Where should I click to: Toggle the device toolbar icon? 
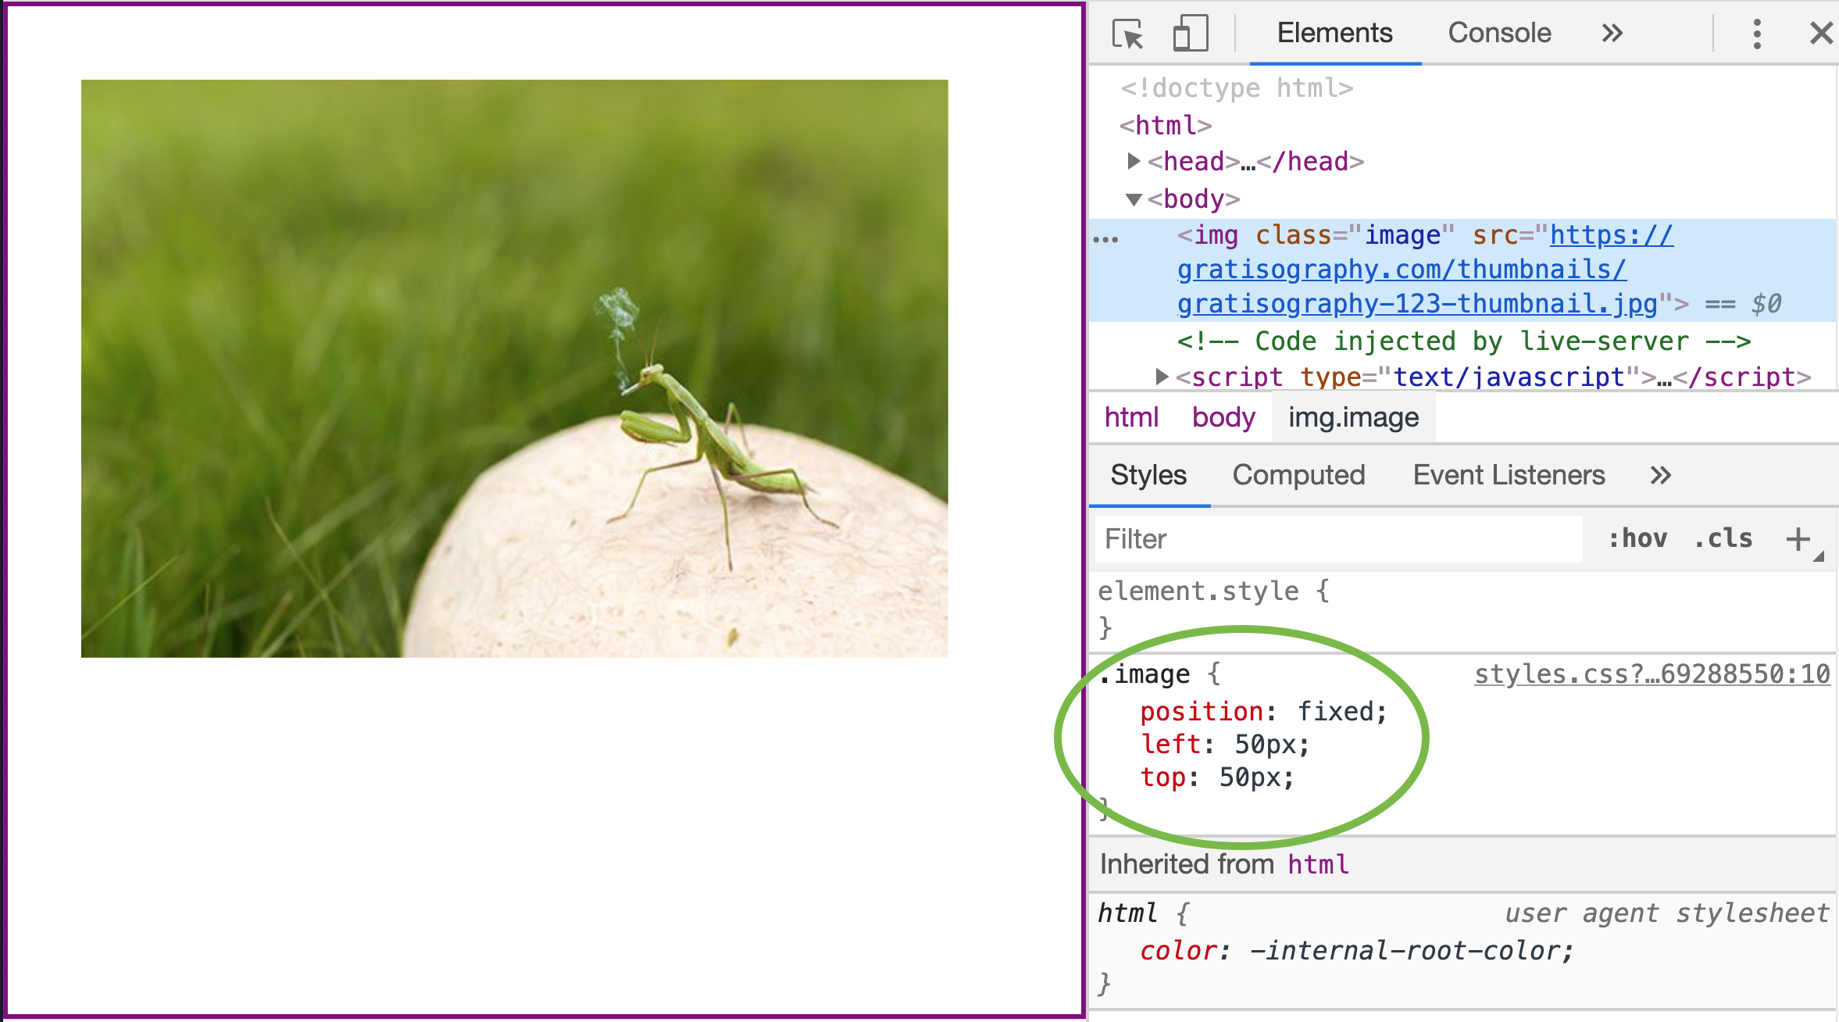click(1190, 34)
